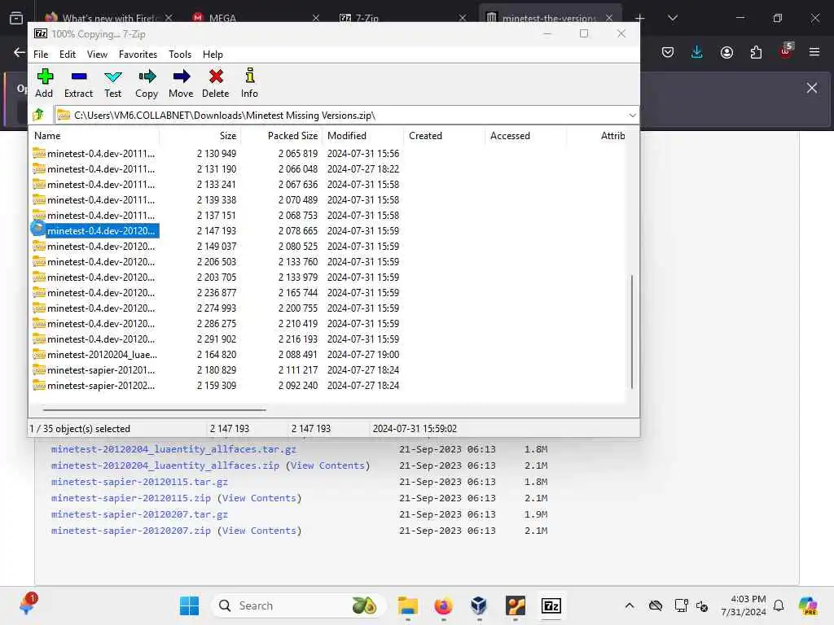Sort by the Modified column header
The width and height of the screenshot is (834, 625).
(362, 136)
